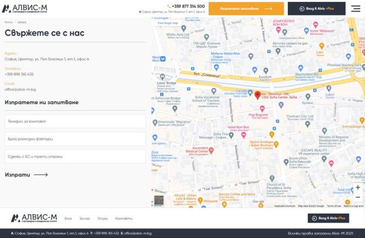
Task: Click the Econt office Sofia Rakovski pin
Action: (x=286, y=162)
